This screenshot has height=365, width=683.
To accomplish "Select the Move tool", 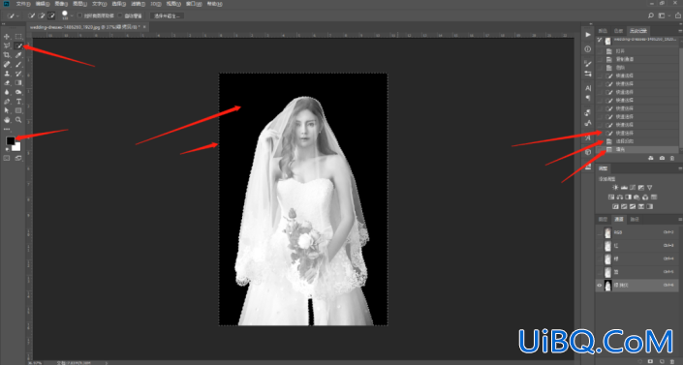I will coord(7,37).
